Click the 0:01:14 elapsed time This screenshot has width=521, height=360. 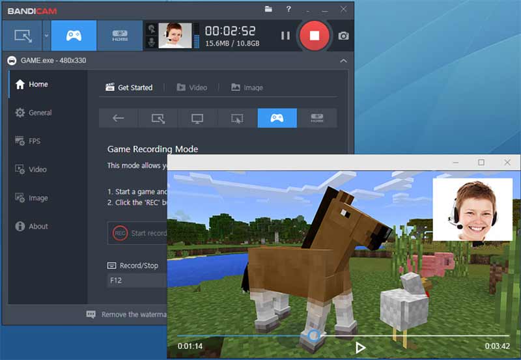pos(190,346)
